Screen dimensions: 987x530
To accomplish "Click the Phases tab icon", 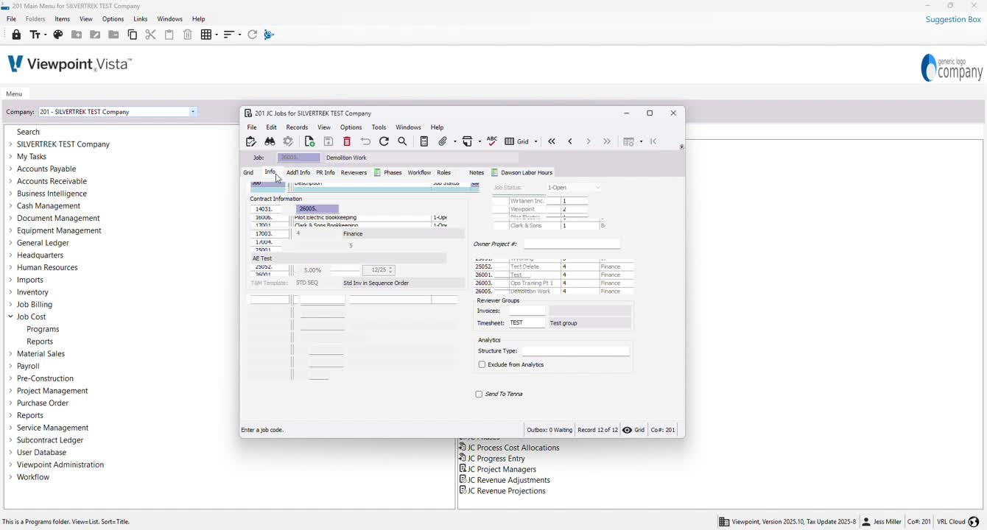I will (378, 173).
